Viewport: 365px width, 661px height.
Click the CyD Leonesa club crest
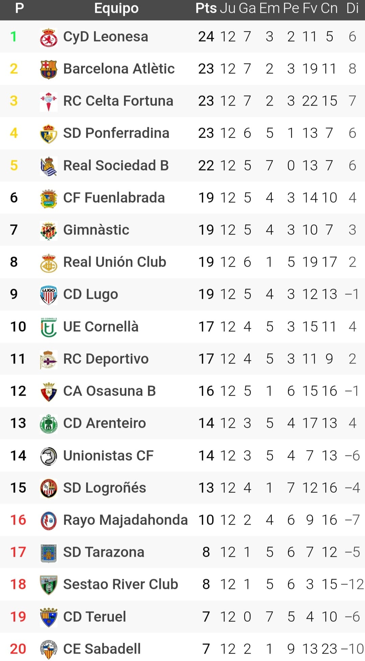[48, 37]
